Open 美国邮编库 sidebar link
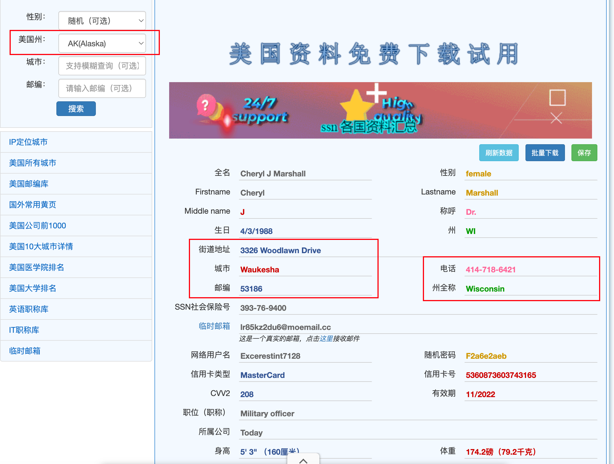Viewport: 614px width, 464px height. point(29,184)
